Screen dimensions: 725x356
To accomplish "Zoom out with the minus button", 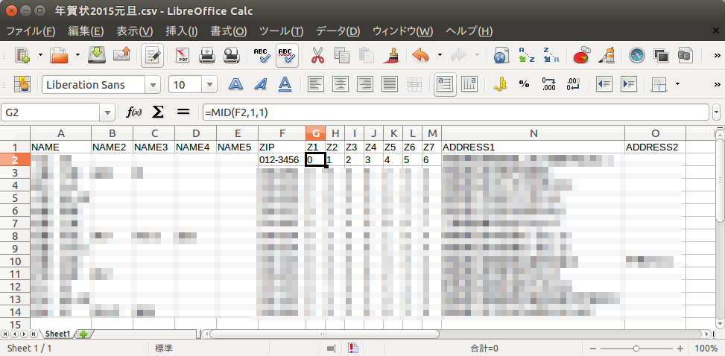I will point(593,349).
